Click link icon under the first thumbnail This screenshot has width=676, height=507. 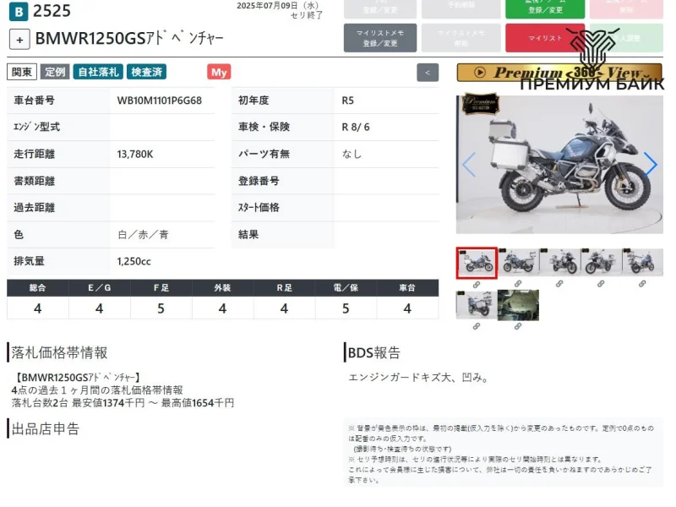coord(477,284)
